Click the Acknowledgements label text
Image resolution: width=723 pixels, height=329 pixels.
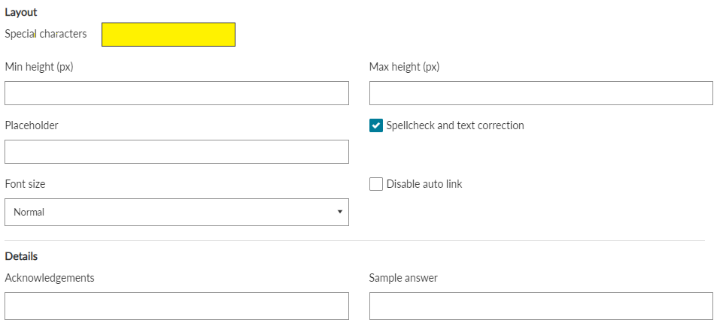coord(50,278)
